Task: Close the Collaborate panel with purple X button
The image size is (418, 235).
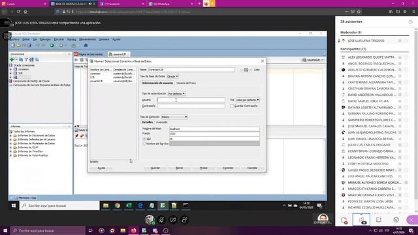Action: click(x=411, y=220)
